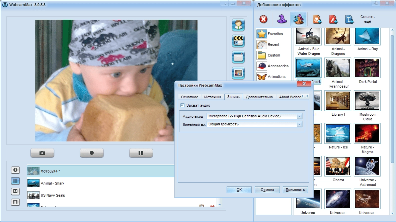Expand the Аудио вход dropdown

pyautogui.click(x=299, y=116)
